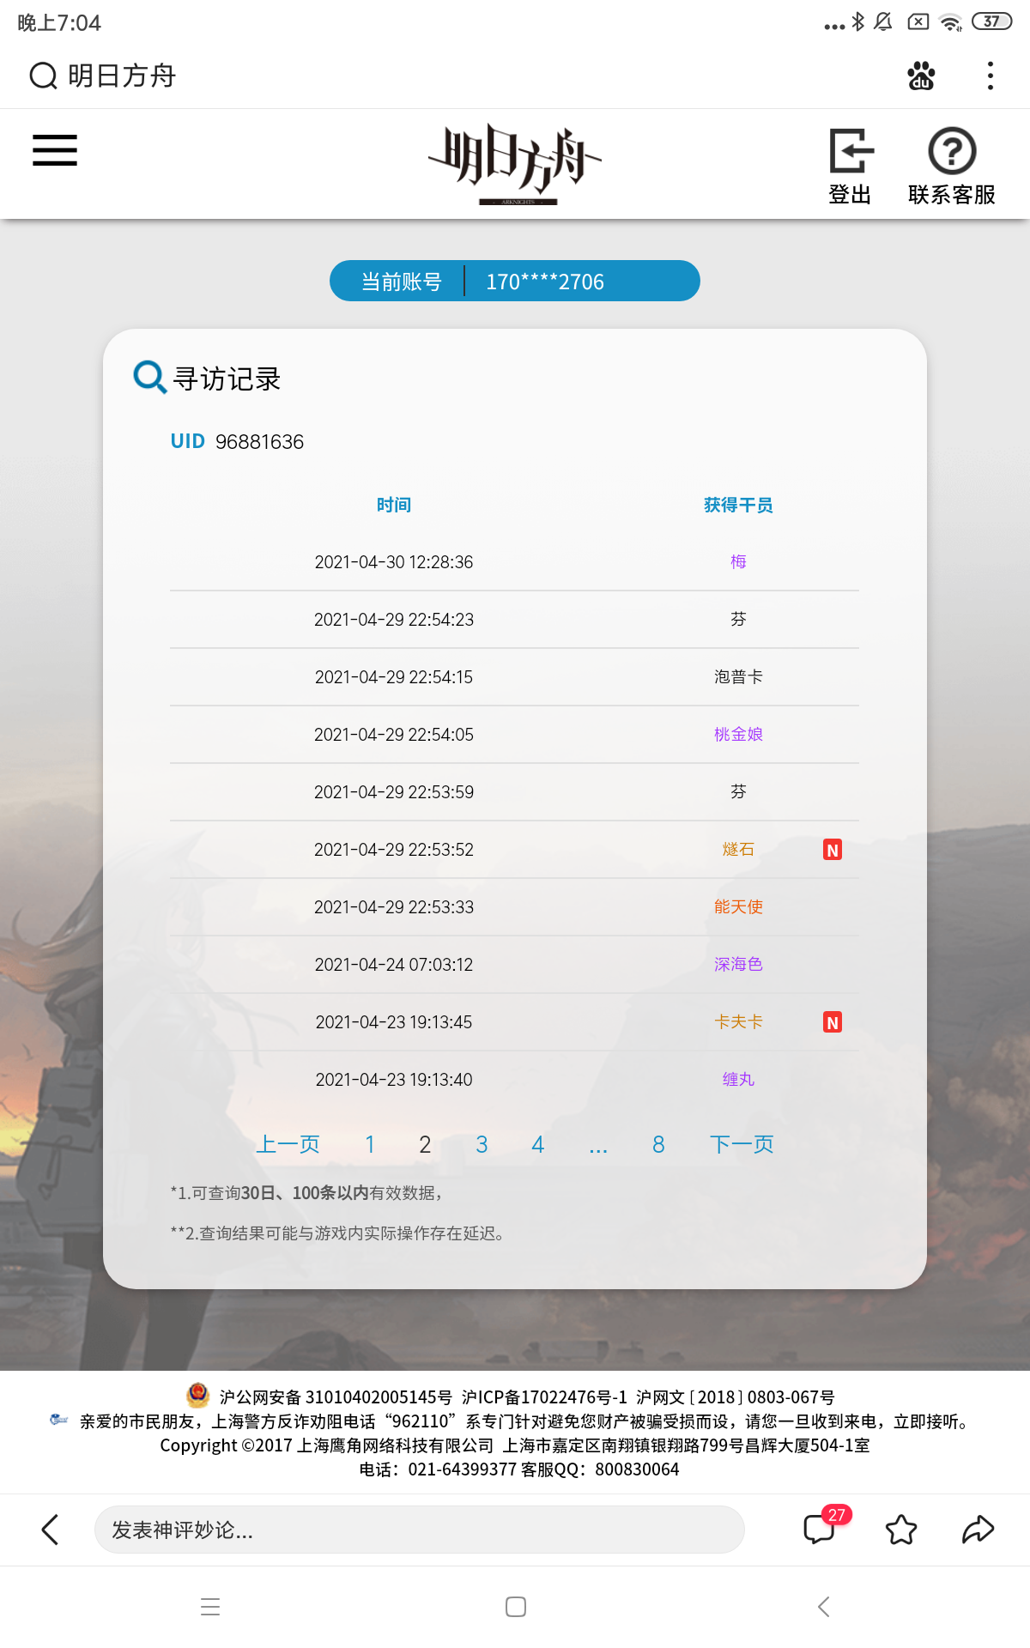Click the 寻访记录 heading
1030x1648 pixels.
pos(227,379)
